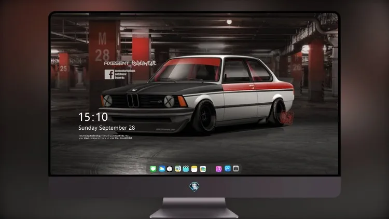Launch the Weather app from the dock
Viewport: 389px width, 219px height.
162,169
